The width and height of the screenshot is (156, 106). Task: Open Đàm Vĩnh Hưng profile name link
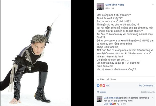[115, 5]
